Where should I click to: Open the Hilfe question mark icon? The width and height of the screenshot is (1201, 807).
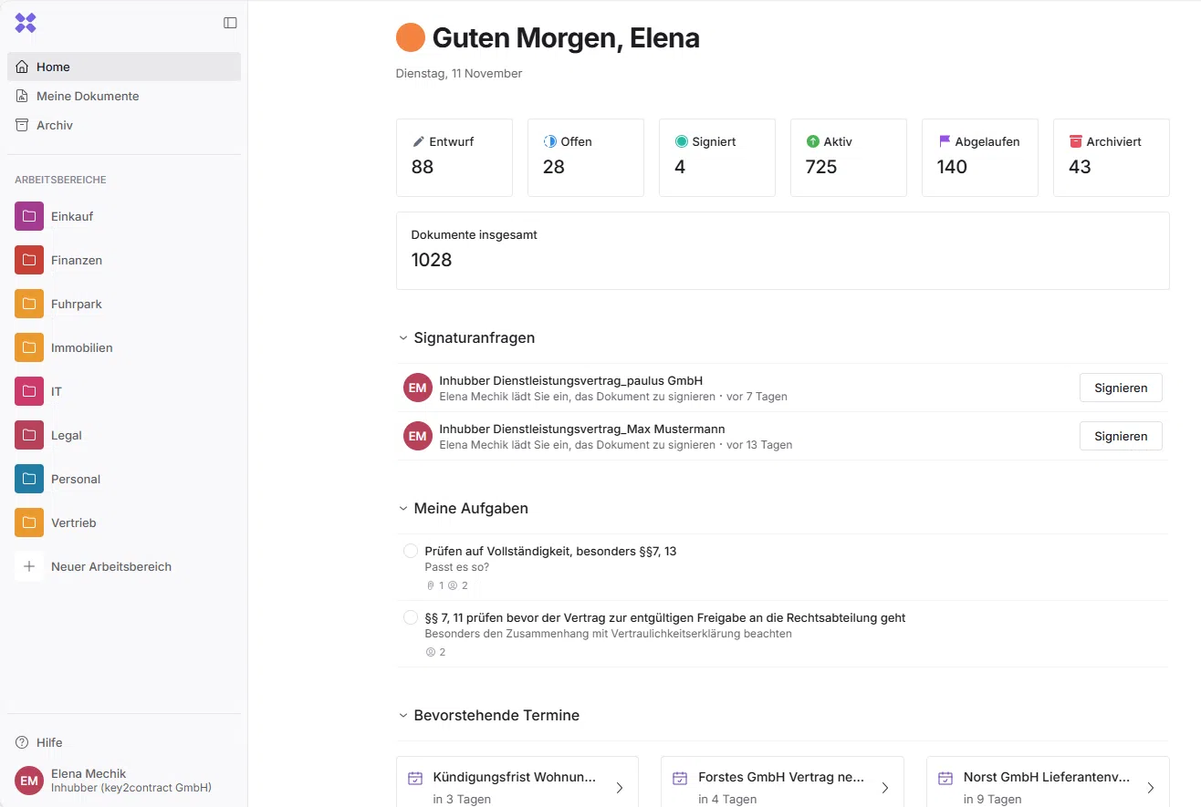(22, 742)
